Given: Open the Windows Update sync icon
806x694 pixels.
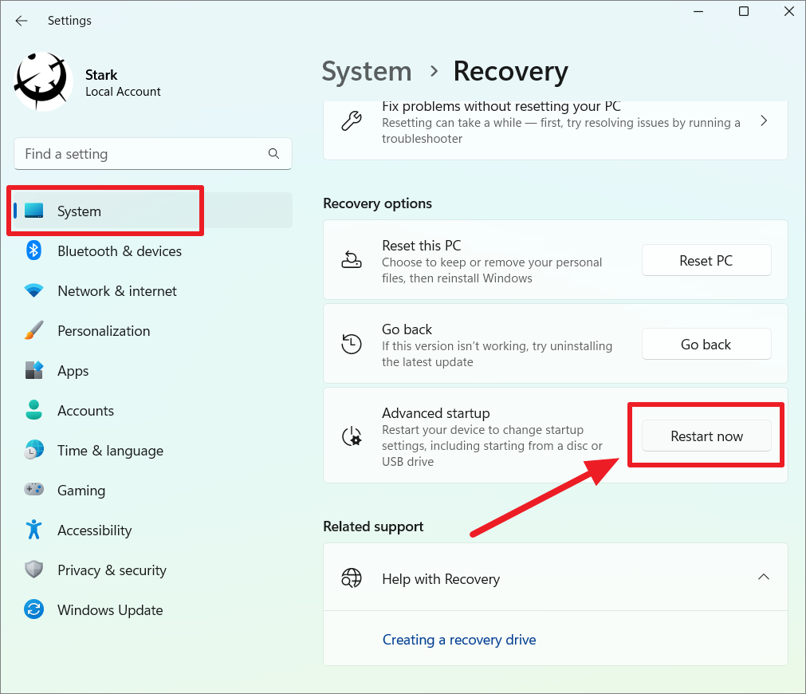Looking at the screenshot, I should pyautogui.click(x=33, y=610).
